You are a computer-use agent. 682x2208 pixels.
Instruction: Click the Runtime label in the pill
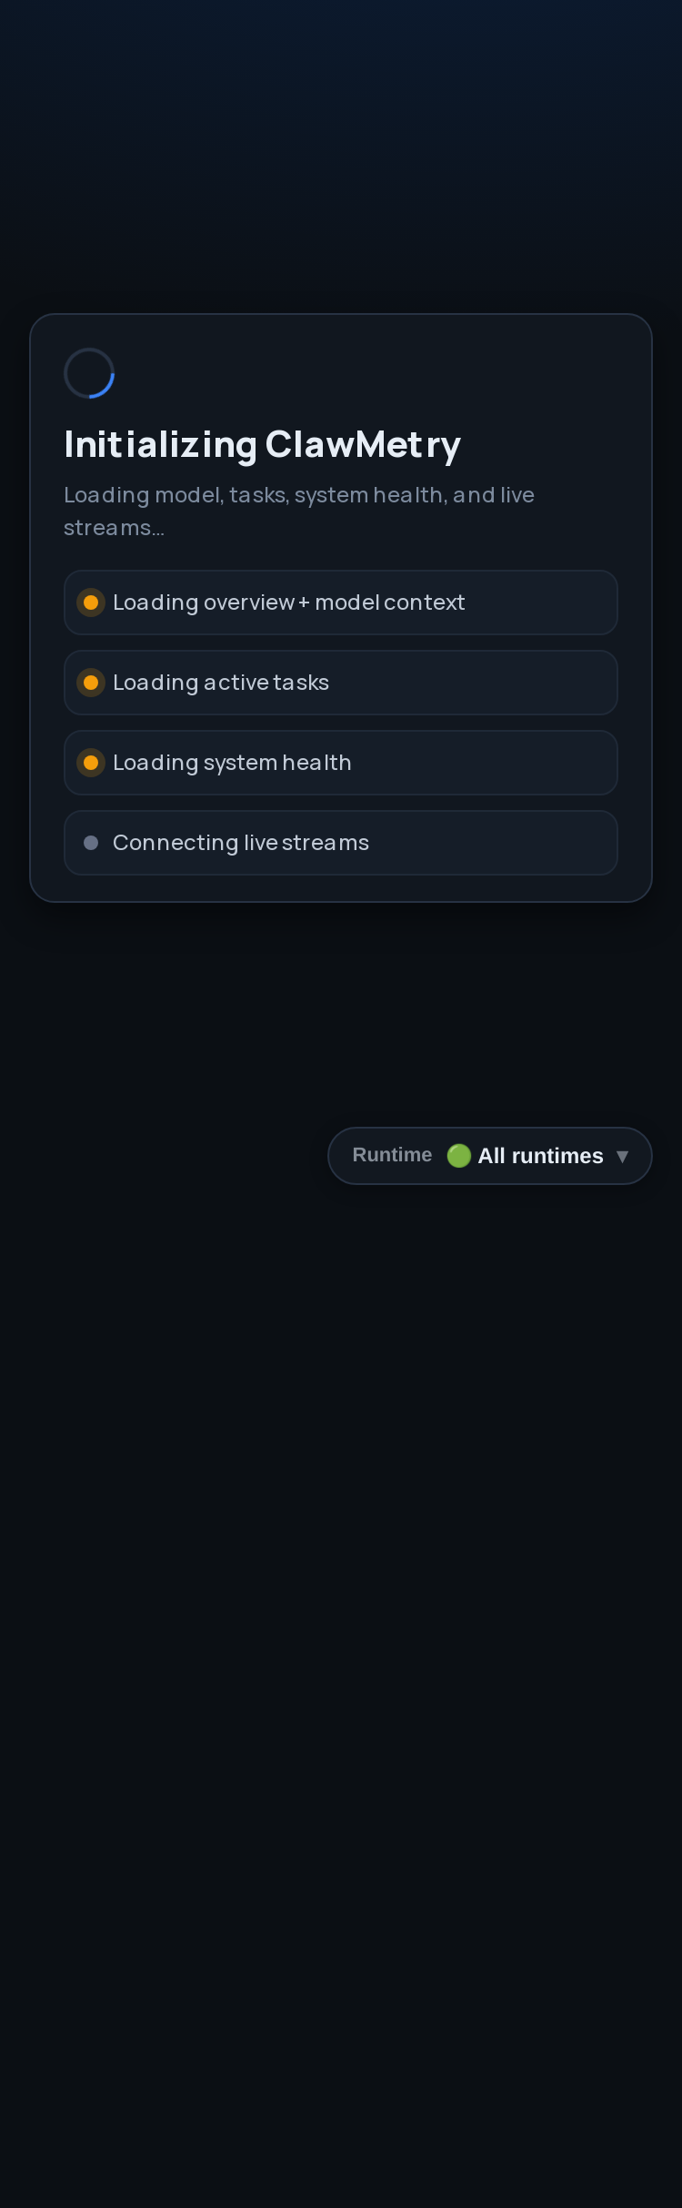tap(392, 1155)
